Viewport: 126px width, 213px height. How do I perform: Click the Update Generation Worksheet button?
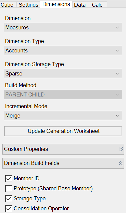coord(63,131)
